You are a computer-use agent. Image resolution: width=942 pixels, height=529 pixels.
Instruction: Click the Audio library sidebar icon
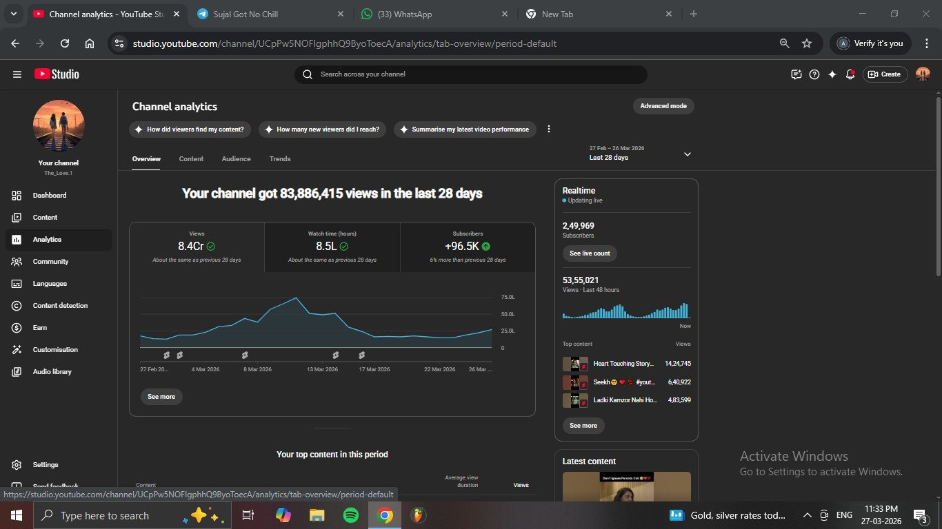coord(17,372)
